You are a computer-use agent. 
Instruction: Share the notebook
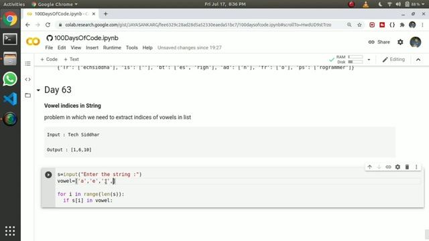379,42
